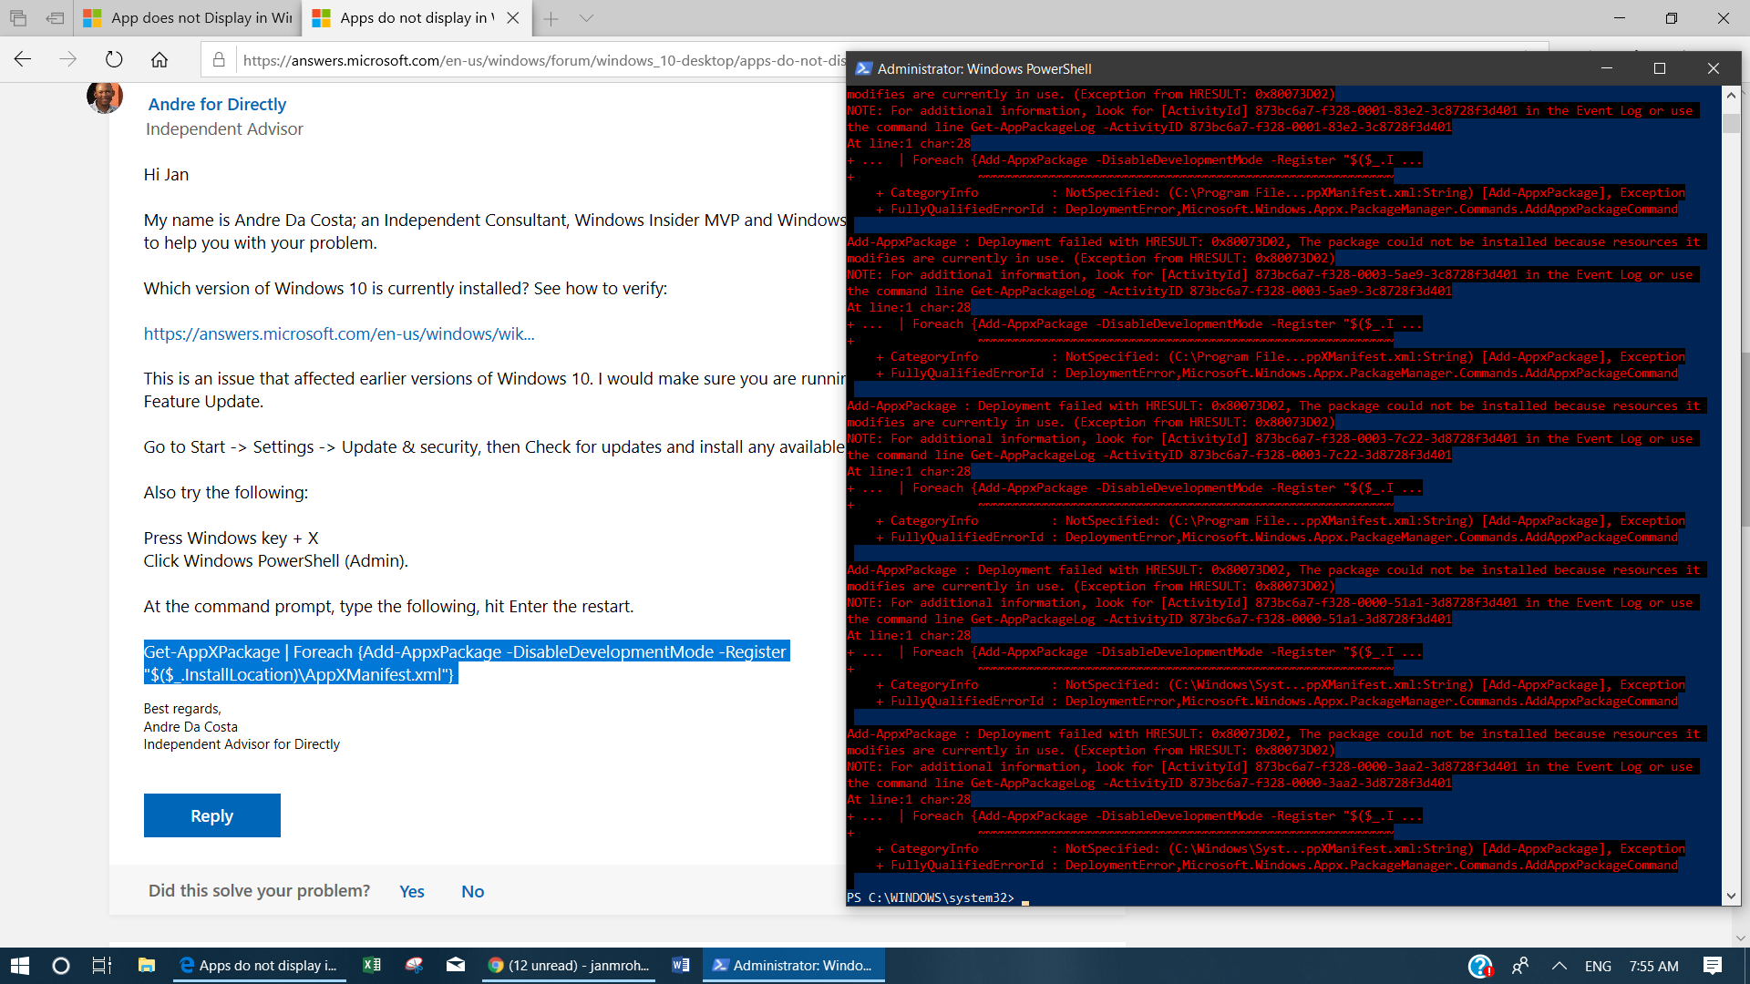Open Action Center notifications
Viewport: 1750px width, 984px height.
1713,966
